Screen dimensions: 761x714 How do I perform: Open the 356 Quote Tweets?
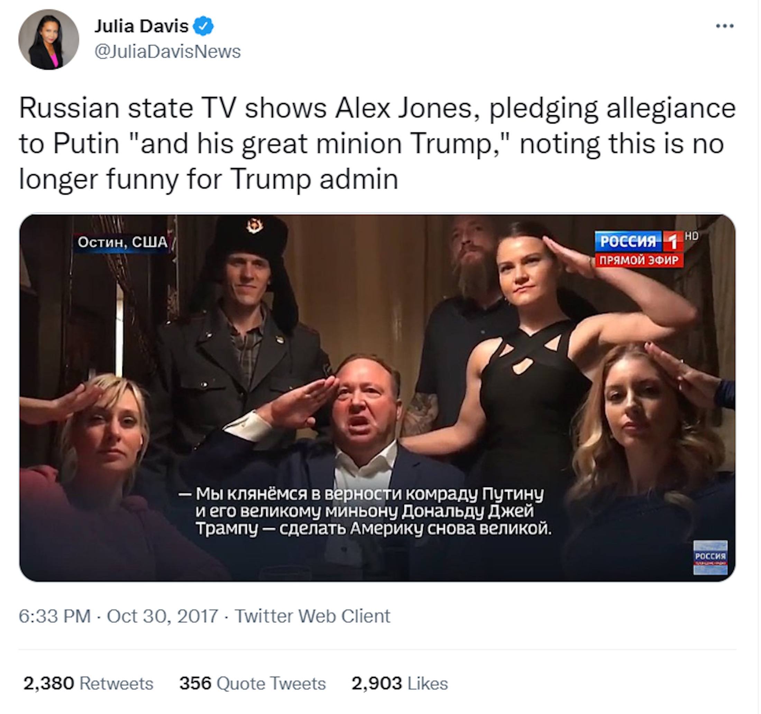[x=253, y=683]
